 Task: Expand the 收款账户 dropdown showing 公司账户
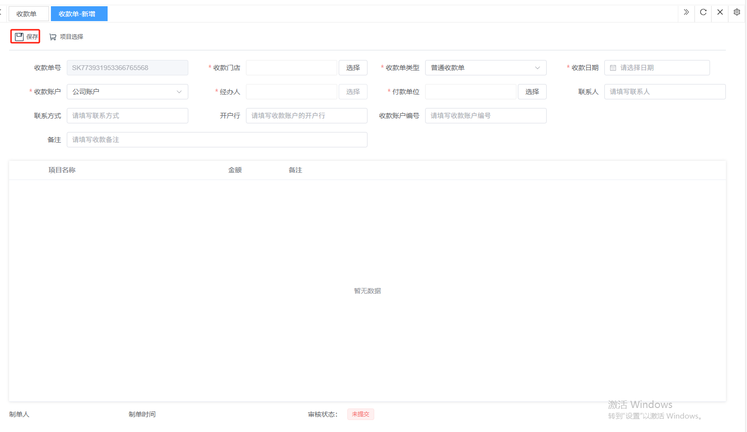(x=127, y=92)
